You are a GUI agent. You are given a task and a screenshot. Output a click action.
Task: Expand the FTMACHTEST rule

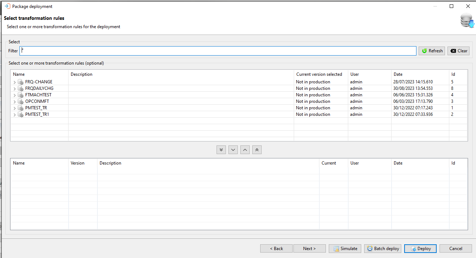point(15,95)
